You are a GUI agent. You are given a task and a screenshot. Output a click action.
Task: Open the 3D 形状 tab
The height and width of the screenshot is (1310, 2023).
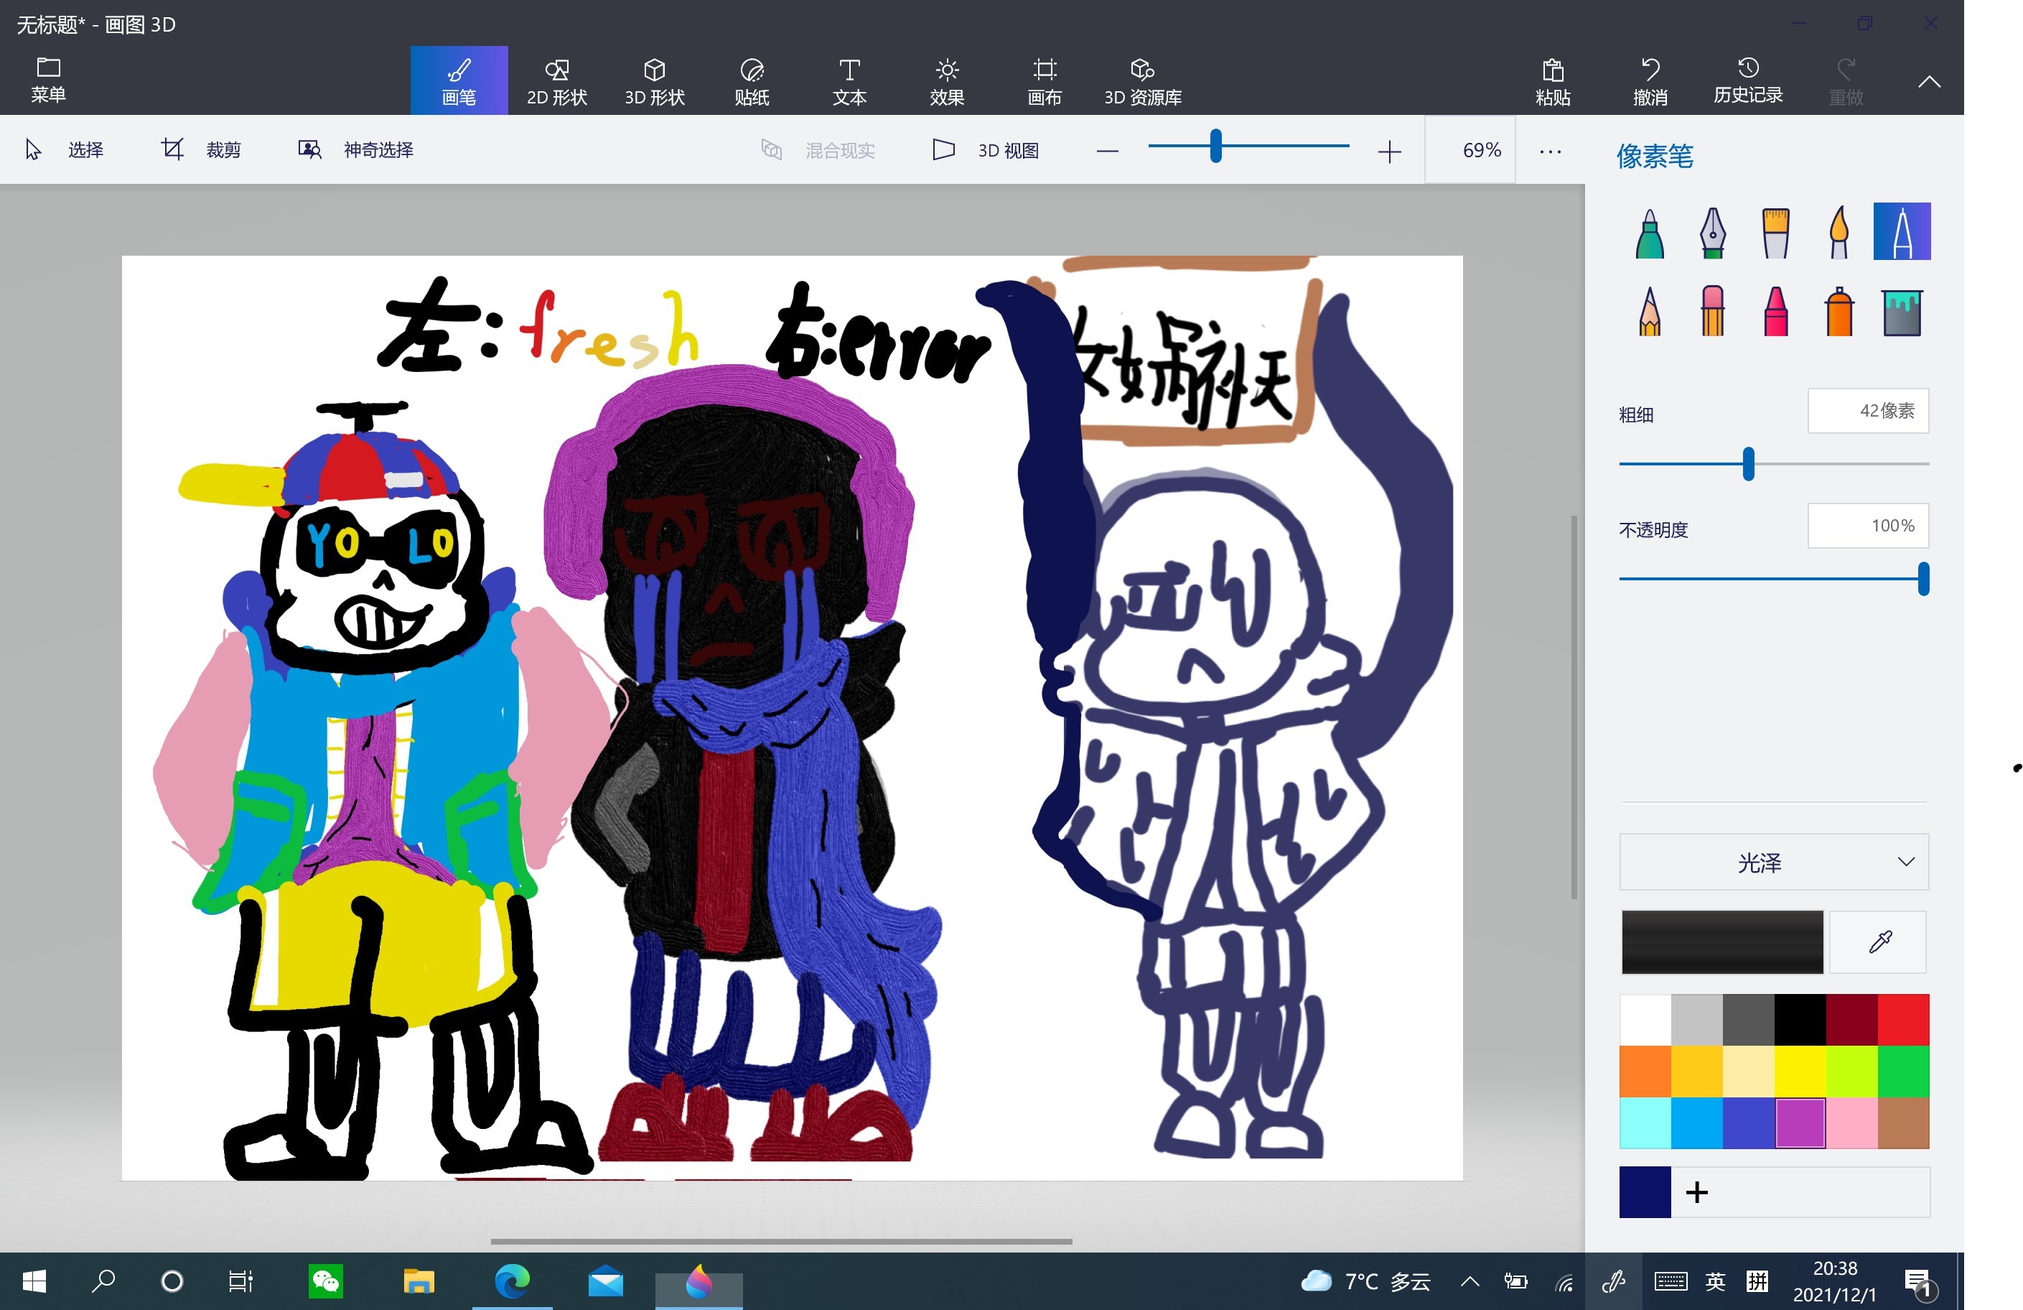655,81
